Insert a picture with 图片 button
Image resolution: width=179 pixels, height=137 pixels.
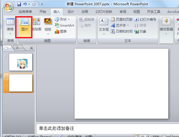point(25,27)
